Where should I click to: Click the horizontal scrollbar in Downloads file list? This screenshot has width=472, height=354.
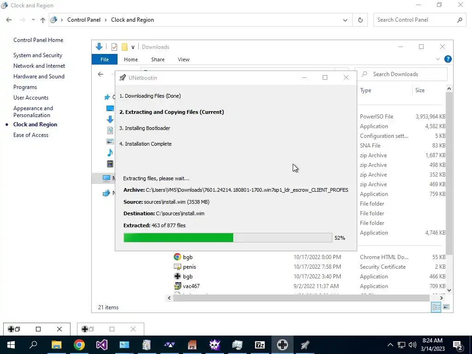(x=301, y=298)
